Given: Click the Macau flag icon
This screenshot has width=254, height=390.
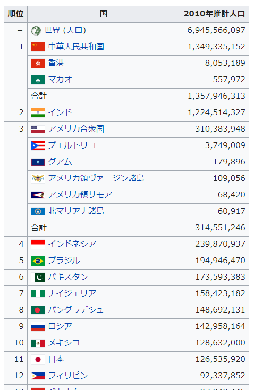Looking at the screenshot, I should 38,80.
